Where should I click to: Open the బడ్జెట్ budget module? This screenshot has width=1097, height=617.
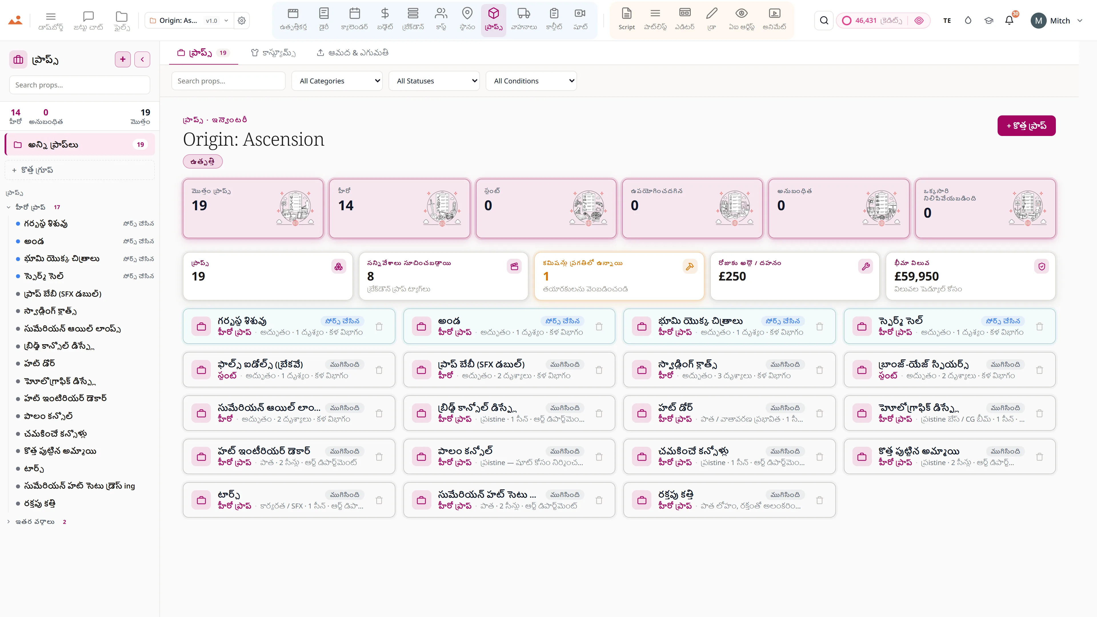pyautogui.click(x=385, y=20)
